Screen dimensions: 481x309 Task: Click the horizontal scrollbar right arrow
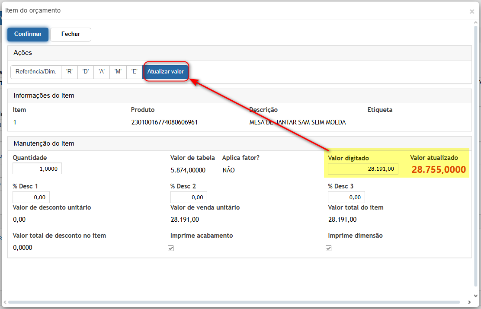(469, 302)
